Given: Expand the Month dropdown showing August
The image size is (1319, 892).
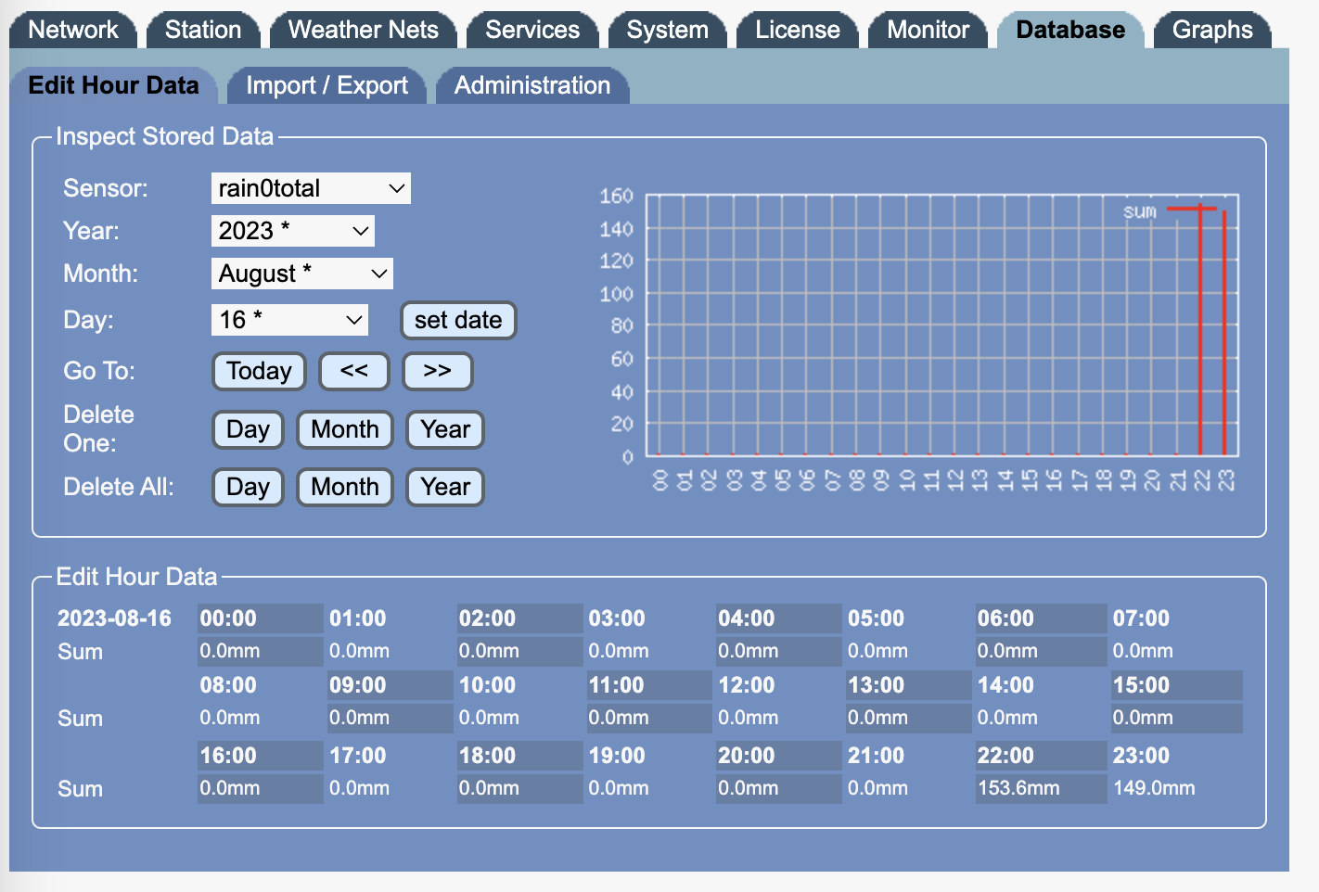Looking at the screenshot, I should [302, 274].
